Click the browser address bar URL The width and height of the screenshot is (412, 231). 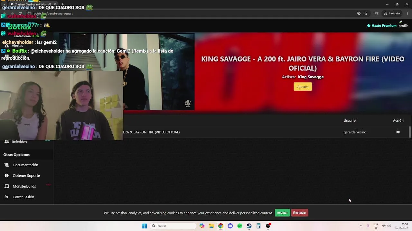pyautogui.click(x=53, y=13)
